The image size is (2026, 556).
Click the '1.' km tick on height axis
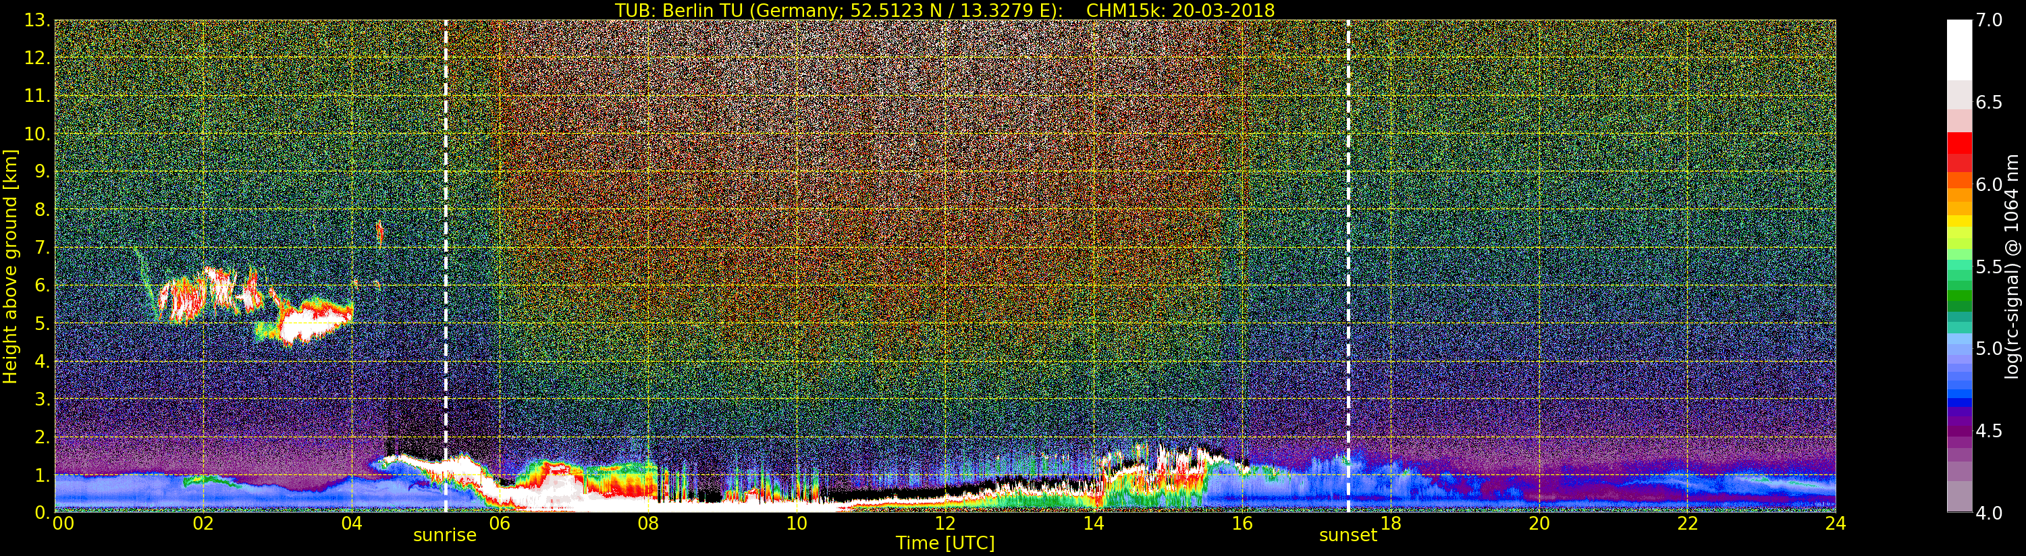coord(42,474)
